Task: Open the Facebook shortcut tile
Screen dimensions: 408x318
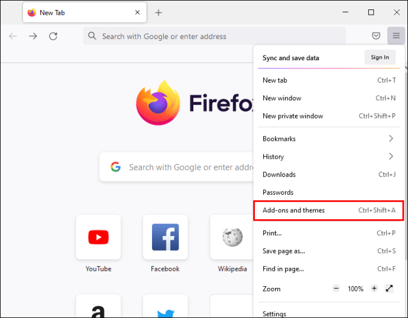Action: click(x=165, y=237)
